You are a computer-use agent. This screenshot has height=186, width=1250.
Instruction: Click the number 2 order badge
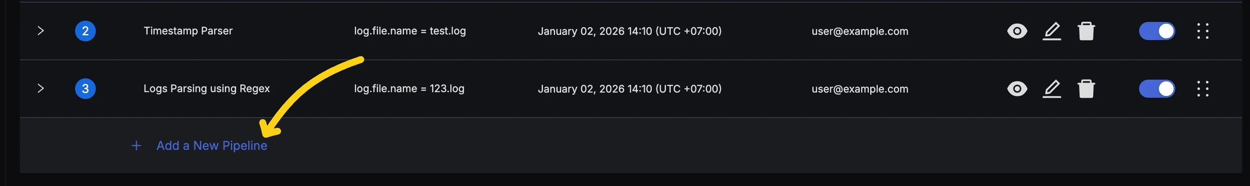pyautogui.click(x=85, y=31)
